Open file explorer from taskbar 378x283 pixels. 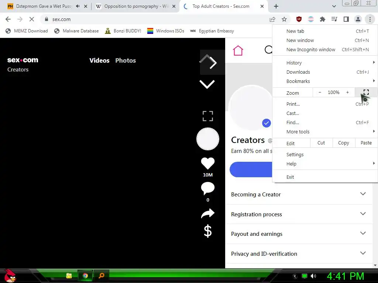click(x=69, y=276)
